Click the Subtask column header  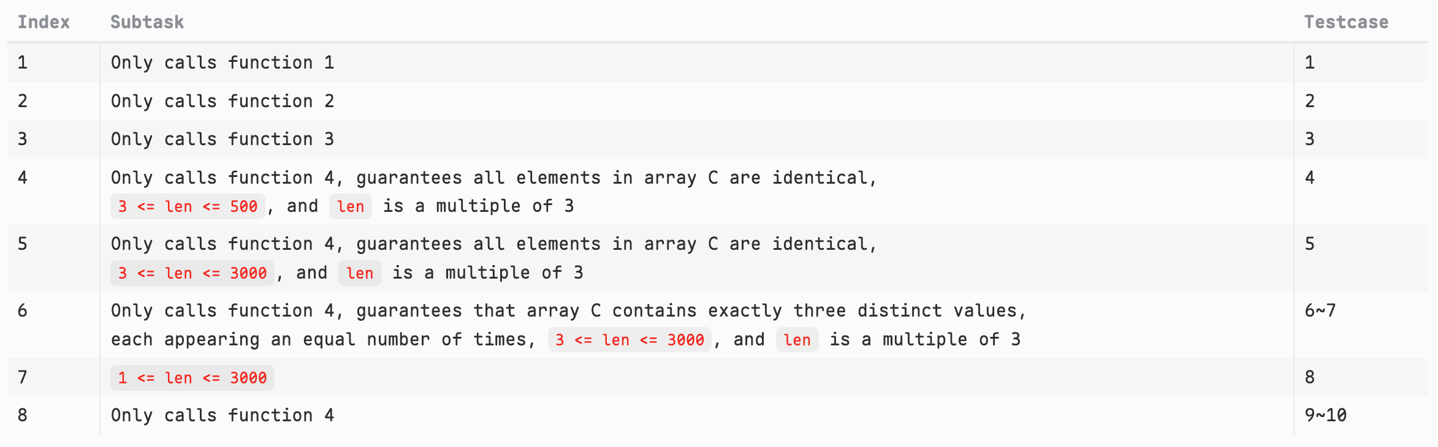(147, 22)
